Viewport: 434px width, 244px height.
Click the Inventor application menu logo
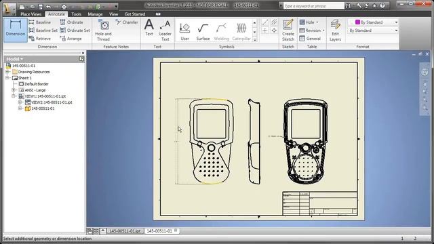[10, 8]
